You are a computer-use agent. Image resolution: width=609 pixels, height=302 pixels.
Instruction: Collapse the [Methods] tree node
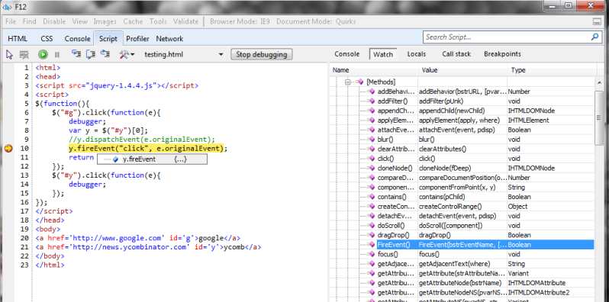point(347,82)
